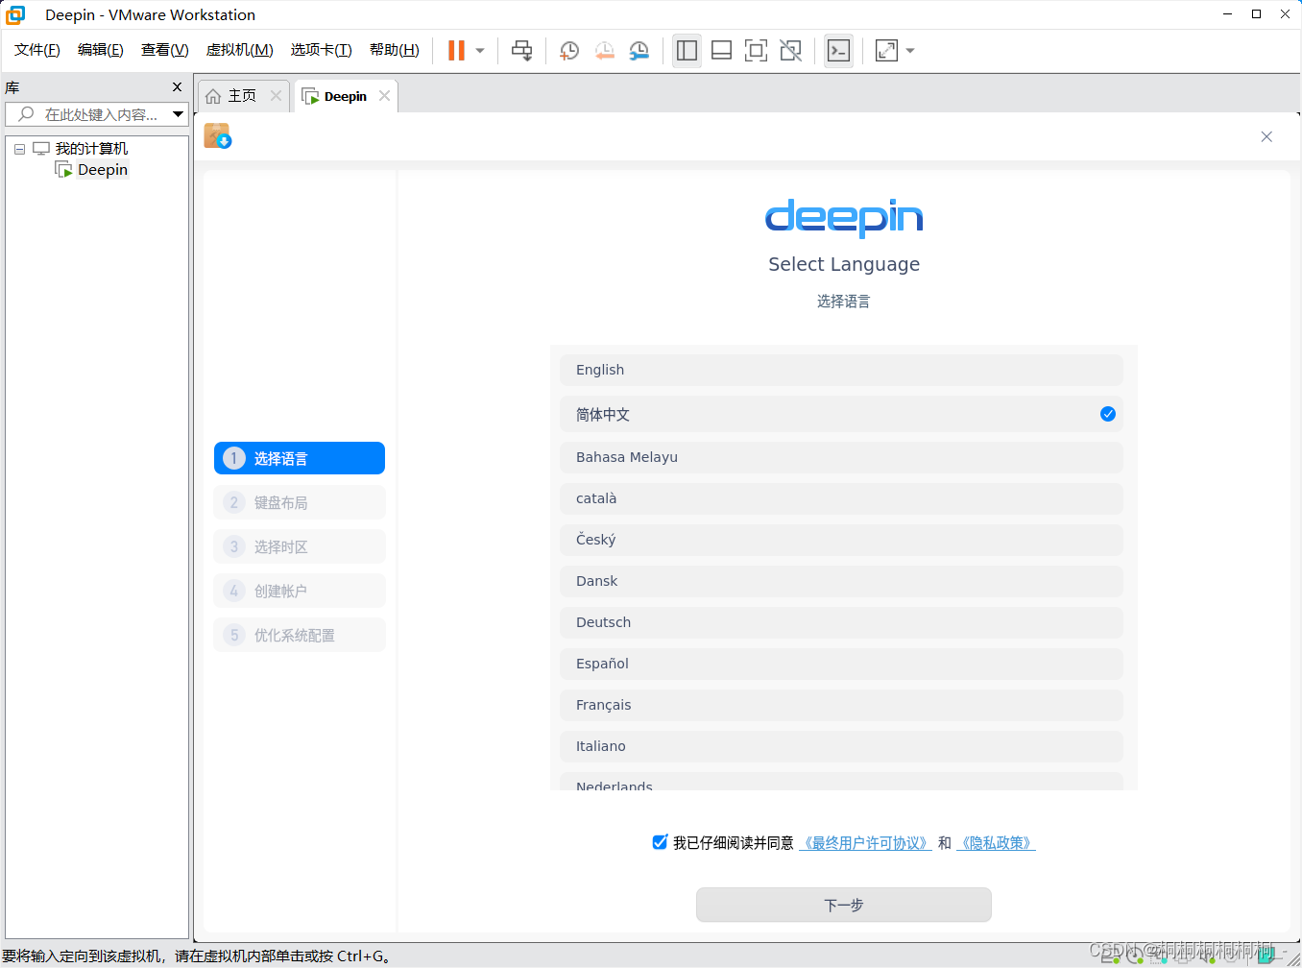
Task: Collapse the 我的计算机 tree node
Action: (x=19, y=149)
